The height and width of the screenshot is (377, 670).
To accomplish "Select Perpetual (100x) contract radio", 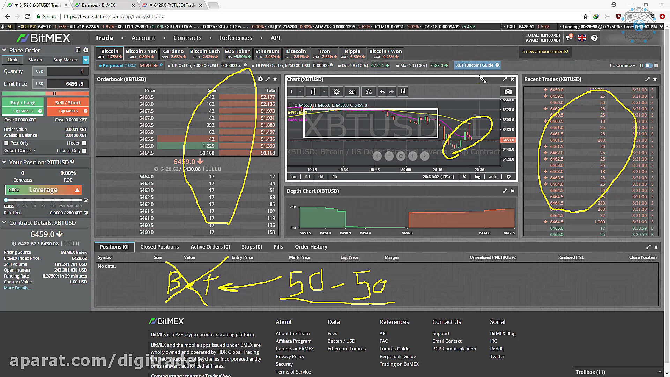I will click(100, 66).
